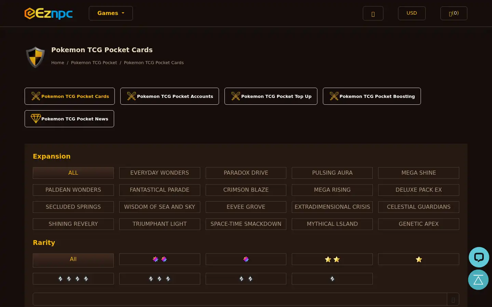Open Pokemon TCG Pocket breadcrumb link
Viewport: 492px width, 307px height.
pos(94,63)
